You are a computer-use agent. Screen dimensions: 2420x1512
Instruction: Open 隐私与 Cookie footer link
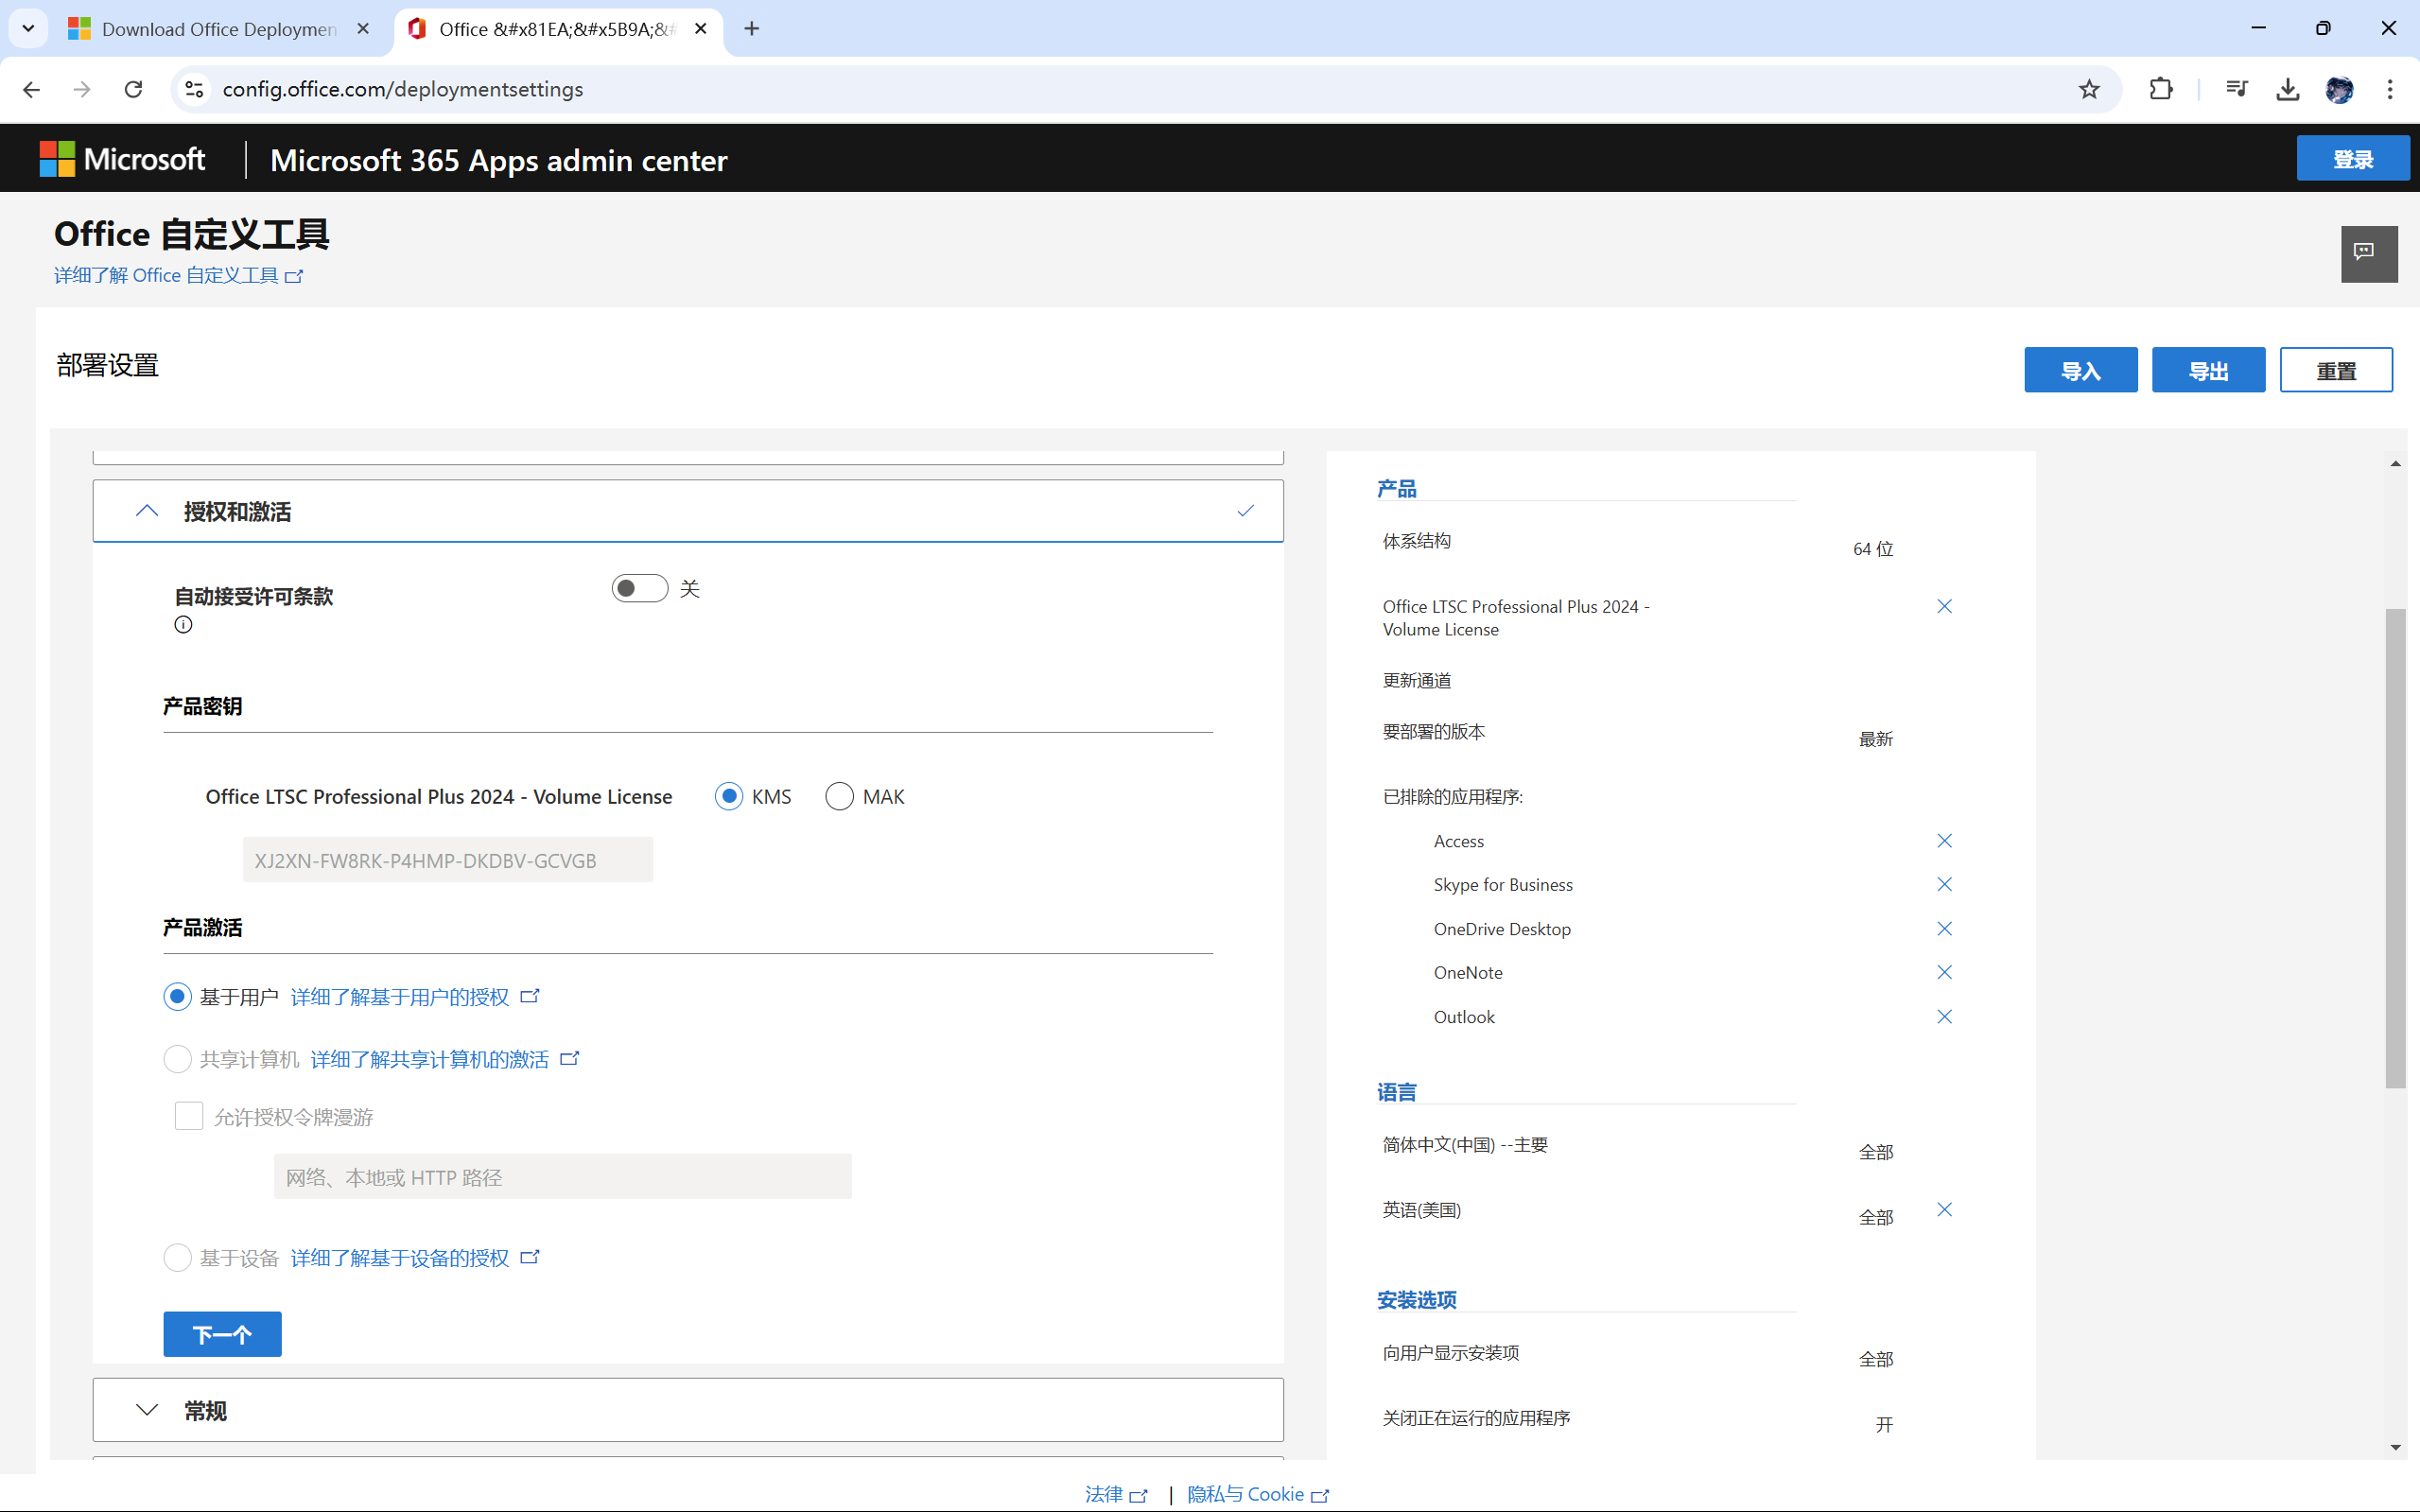click(1258, 1494)
